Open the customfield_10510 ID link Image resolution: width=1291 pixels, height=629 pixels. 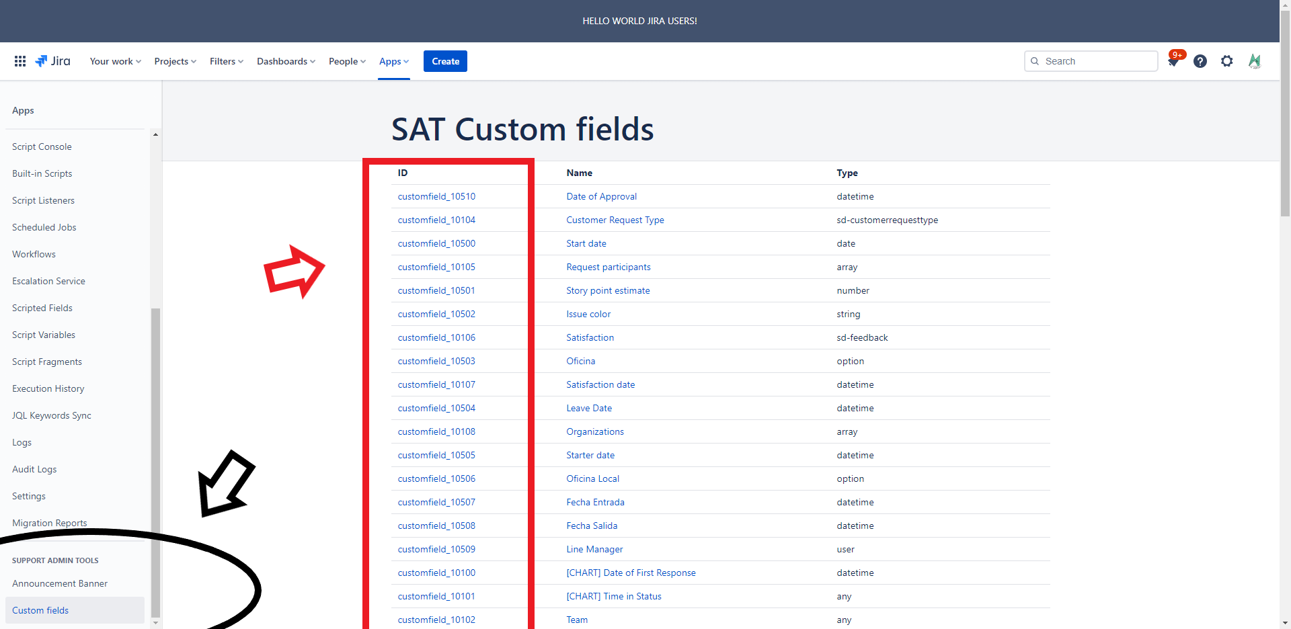tap(436, 196)
